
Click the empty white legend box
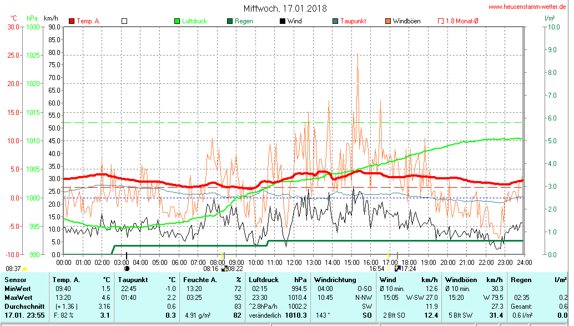[x=124, y=21]
